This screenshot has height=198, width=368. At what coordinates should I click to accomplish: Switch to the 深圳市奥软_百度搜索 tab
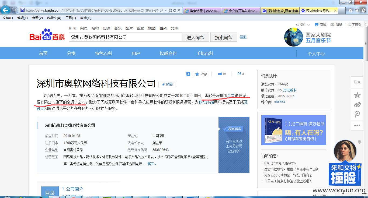(x=280, y=11)
